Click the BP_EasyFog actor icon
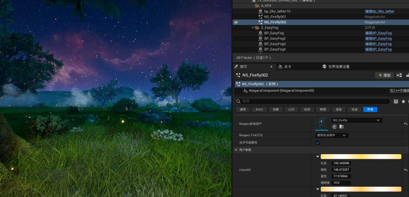This screenshot has height=197, width=409. pyautogui.click(x=260, y=33)
